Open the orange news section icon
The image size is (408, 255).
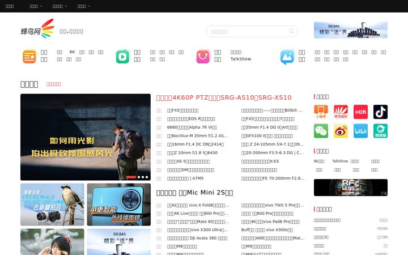pyautogui.click(x=29, y=57)
